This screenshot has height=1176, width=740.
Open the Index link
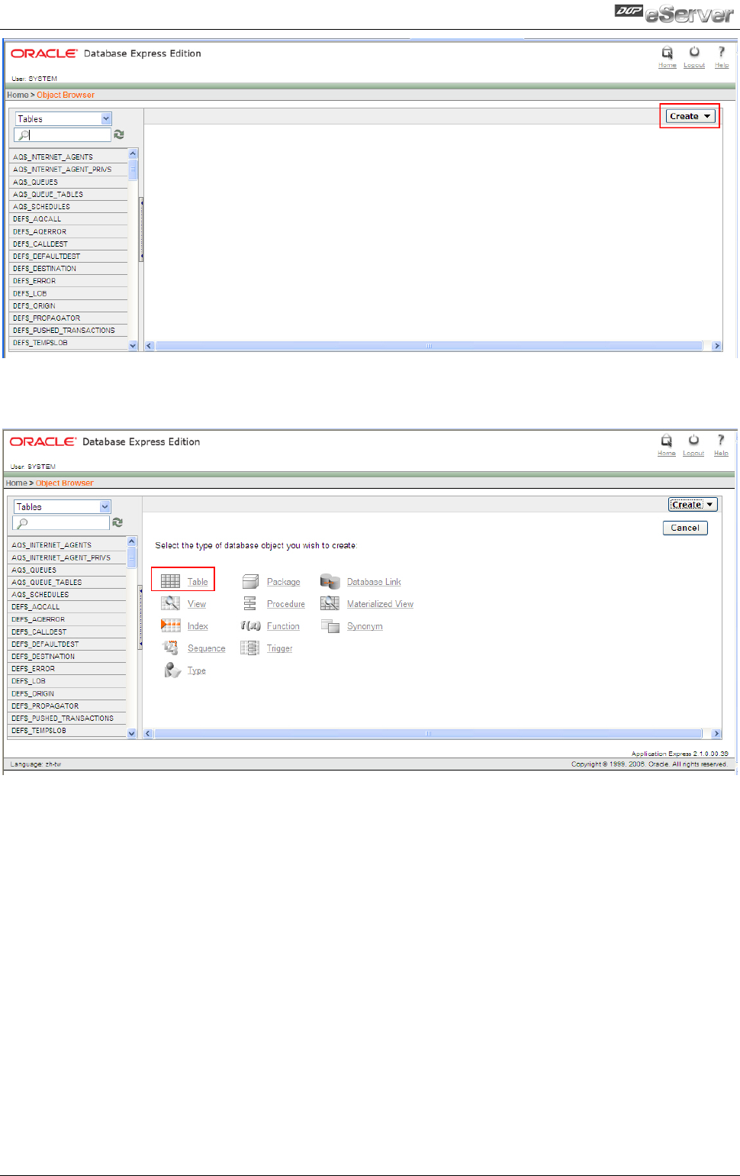click(x=198, y=626)
